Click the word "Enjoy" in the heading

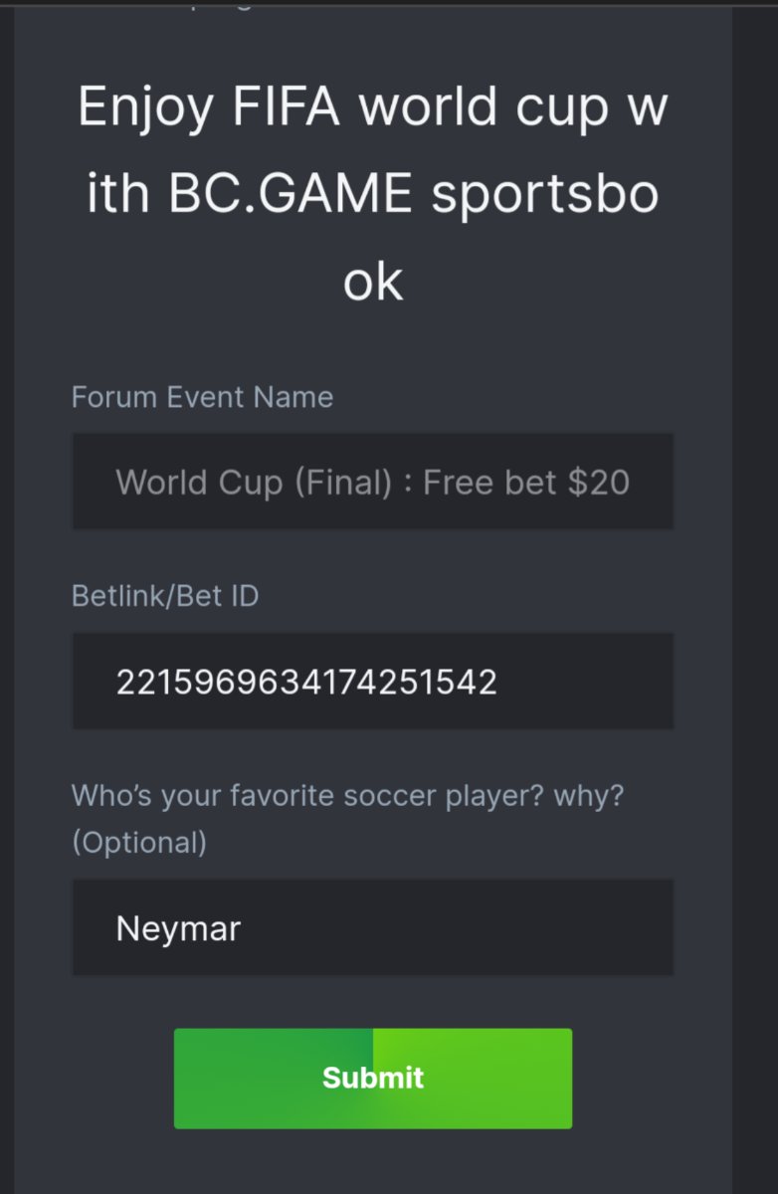(144, 106)
